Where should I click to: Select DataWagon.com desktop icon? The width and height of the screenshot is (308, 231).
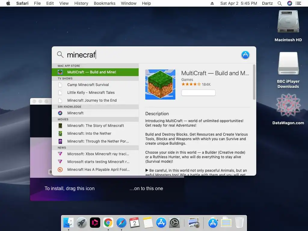pyautogui.click(x=288, y=106)
